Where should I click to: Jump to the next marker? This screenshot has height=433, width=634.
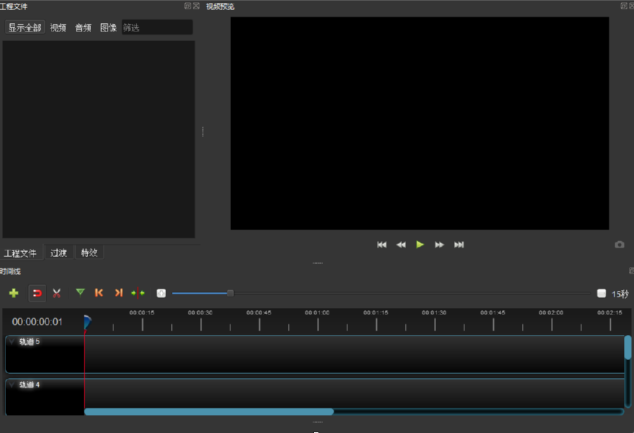(x=118, y=293)
